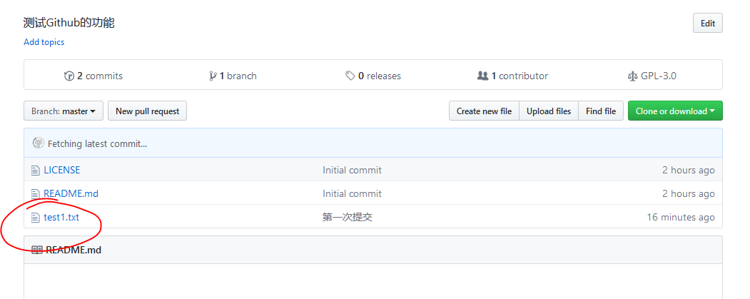The image size is (750, 299).
Task: Click the Find file button
Action: point(601,111)
